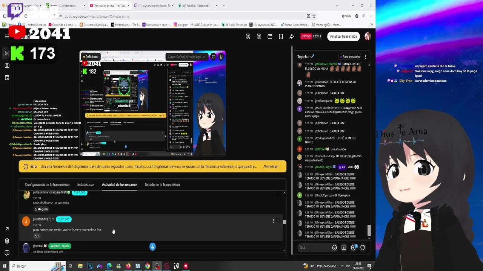Open the emoji picker in chat box
Screen dimensions: 483x271
(x=334, y=248)
